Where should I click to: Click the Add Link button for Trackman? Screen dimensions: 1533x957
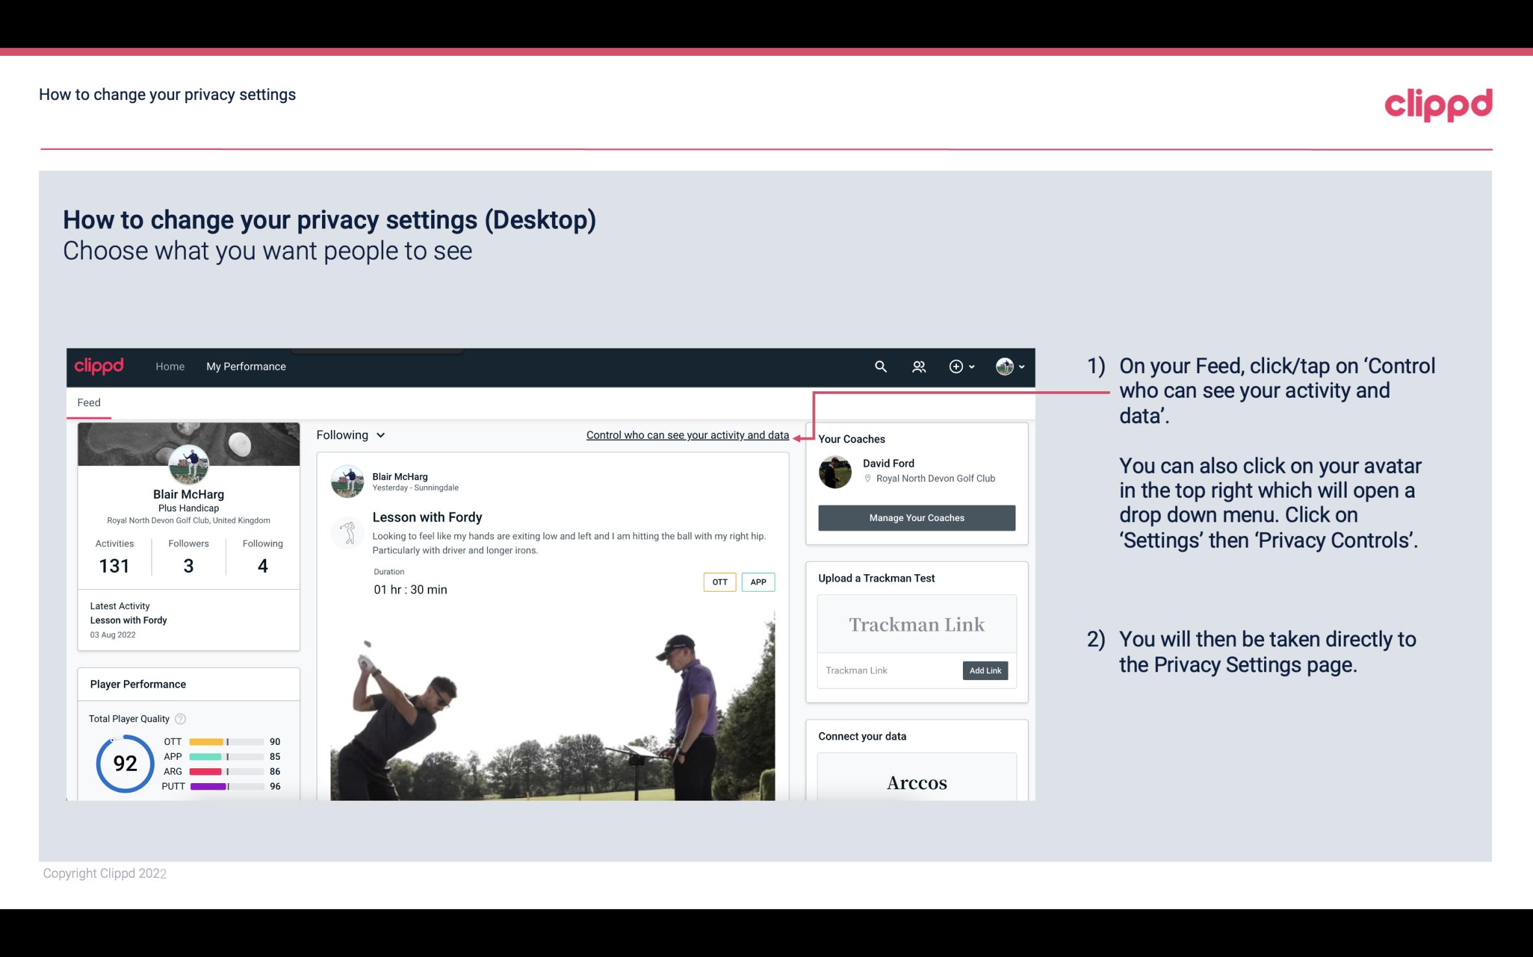pos(984,670)
